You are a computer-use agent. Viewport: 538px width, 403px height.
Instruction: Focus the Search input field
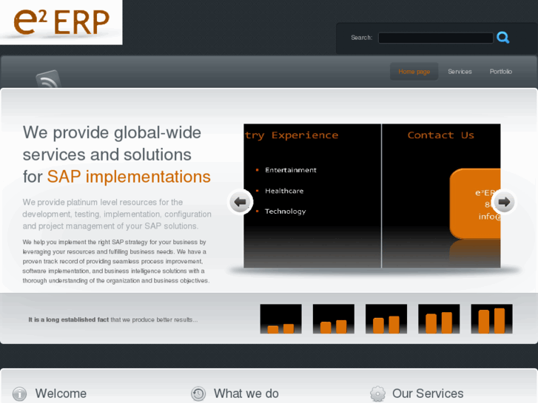pos(436,38)
